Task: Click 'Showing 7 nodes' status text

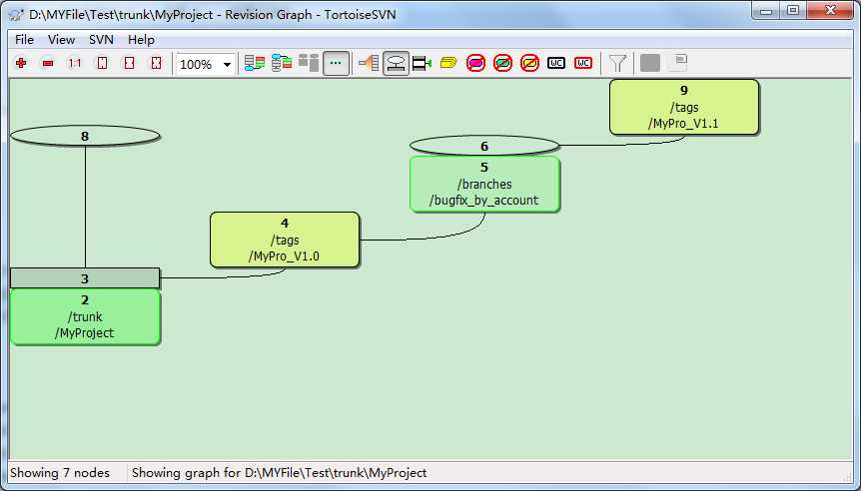Action: point(60,473)
